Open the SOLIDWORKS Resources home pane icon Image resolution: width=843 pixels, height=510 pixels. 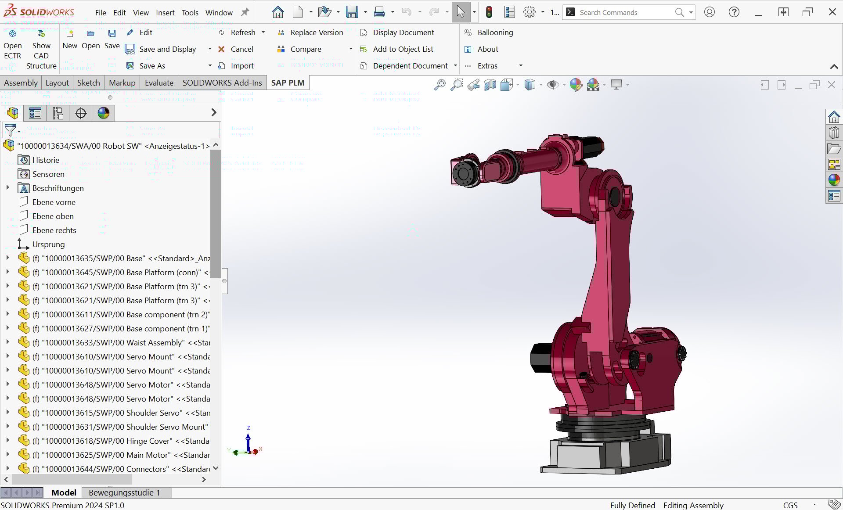[x=834, y=117]
